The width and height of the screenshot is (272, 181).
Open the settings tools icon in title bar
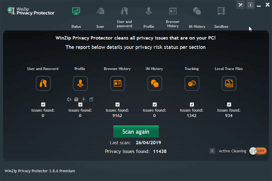(241, 5)
